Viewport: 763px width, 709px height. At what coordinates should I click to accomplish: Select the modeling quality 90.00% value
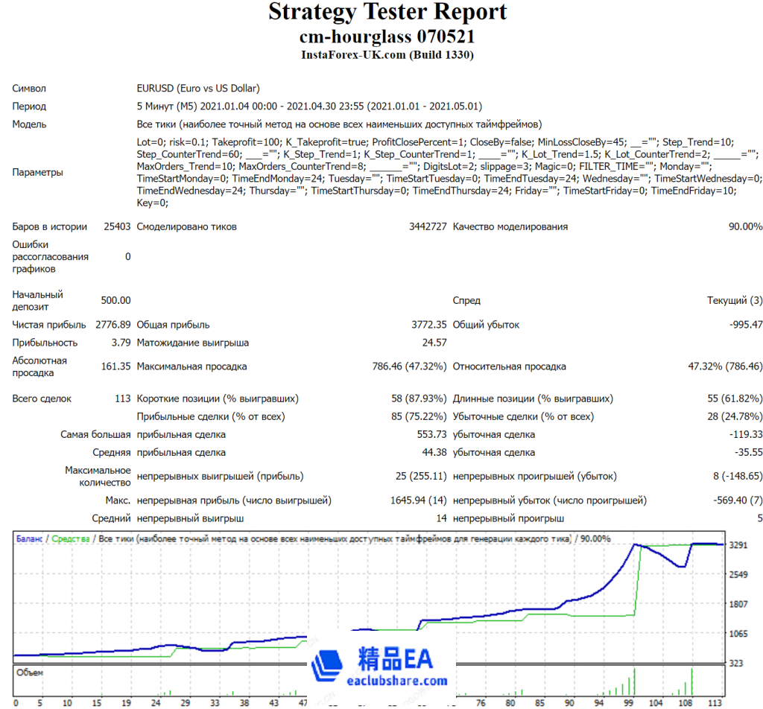click(x=745, y=226)
